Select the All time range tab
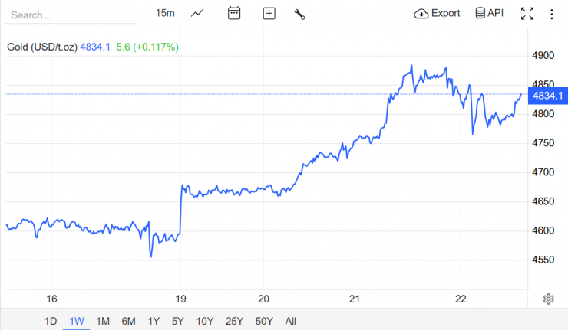568x330 pixels. (x=290, y=321)
